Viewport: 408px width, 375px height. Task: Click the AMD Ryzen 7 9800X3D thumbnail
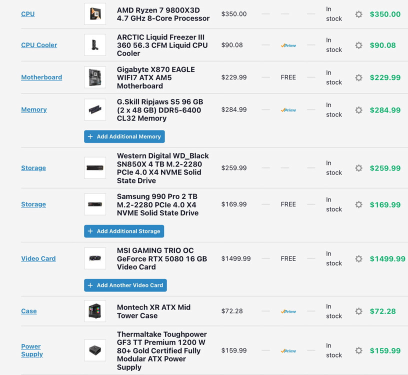(x=95, y=14)
